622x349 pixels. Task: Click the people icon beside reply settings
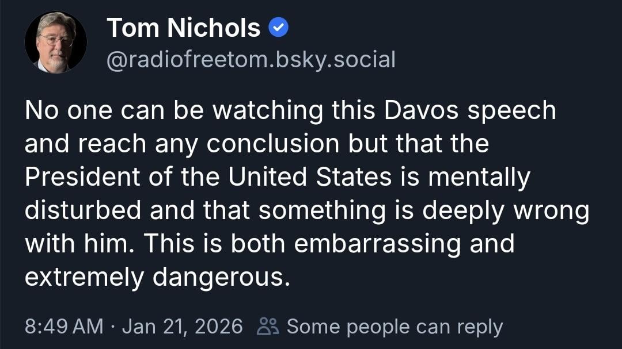click(268, 327)
